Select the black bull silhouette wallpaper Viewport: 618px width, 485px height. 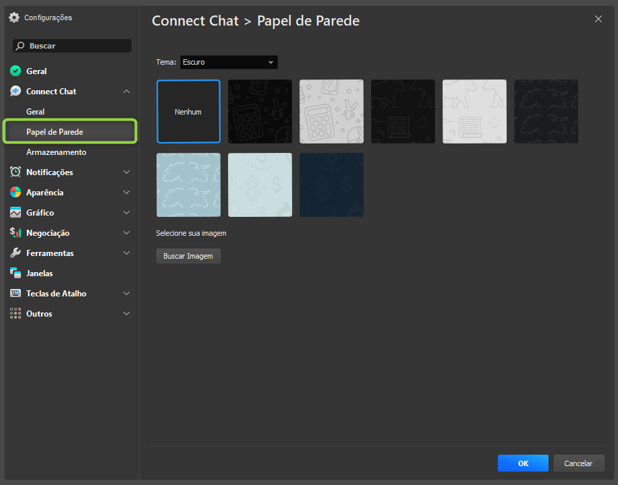click(x=403, y=111)
